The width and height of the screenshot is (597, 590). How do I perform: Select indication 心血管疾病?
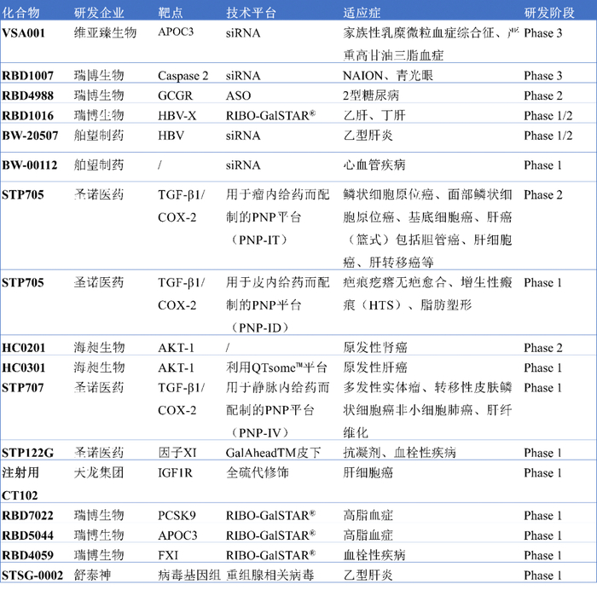click(x=374, y=165)
